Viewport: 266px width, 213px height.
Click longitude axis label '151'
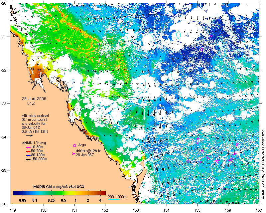coord(74,210)
